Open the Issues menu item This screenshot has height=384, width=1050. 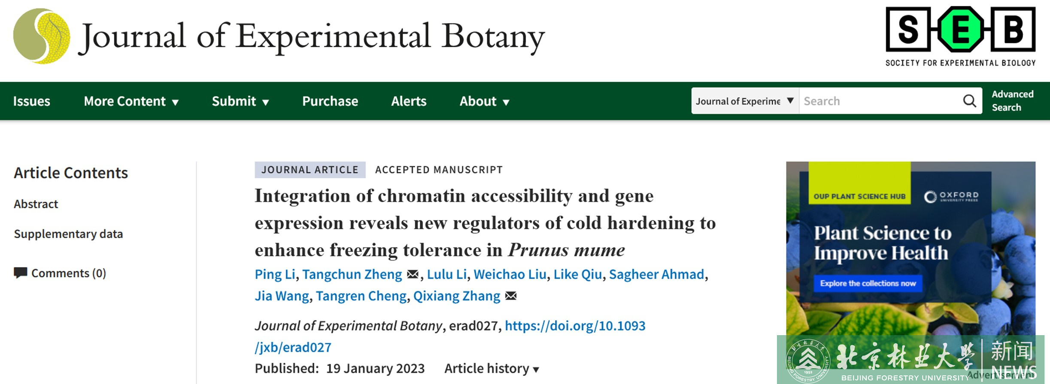(x=31, y=102)
